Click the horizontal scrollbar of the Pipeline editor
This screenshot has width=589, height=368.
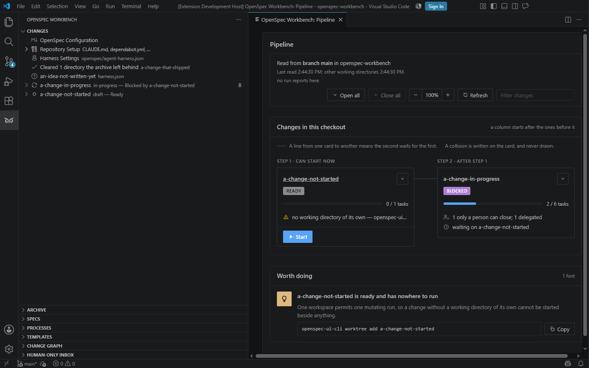[411, 356]
